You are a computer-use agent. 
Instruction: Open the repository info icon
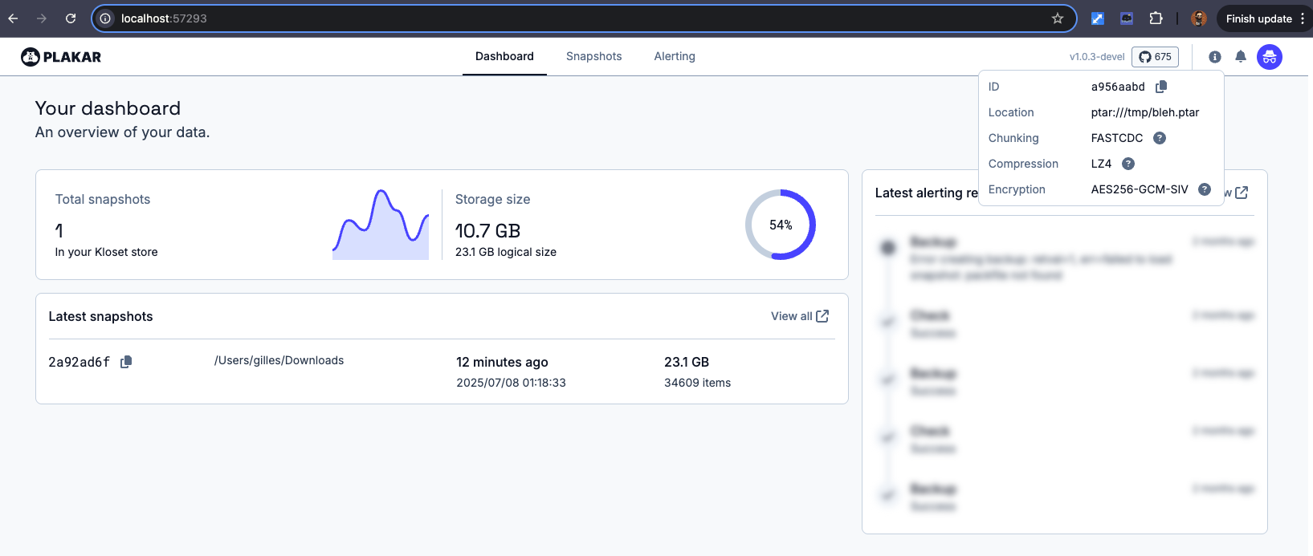point(1215,57)
